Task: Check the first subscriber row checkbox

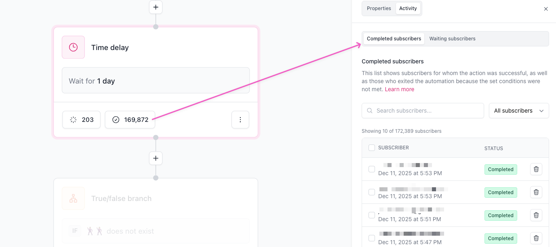Action: tap(372, 169)
